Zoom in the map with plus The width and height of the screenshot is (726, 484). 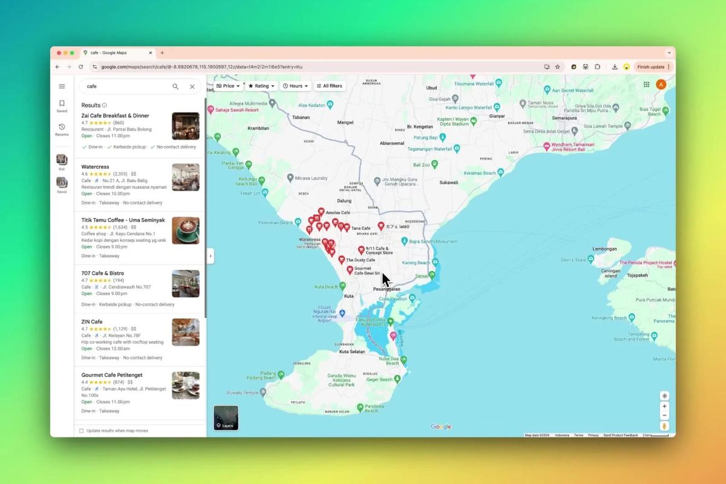coord(664,407)
